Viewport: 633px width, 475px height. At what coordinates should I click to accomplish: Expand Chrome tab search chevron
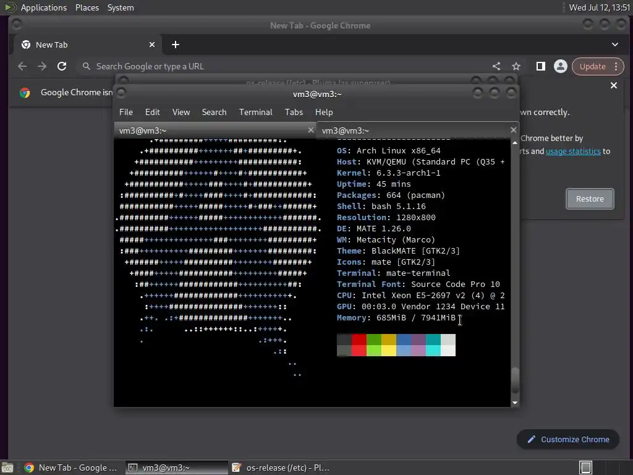pos(615,45)
